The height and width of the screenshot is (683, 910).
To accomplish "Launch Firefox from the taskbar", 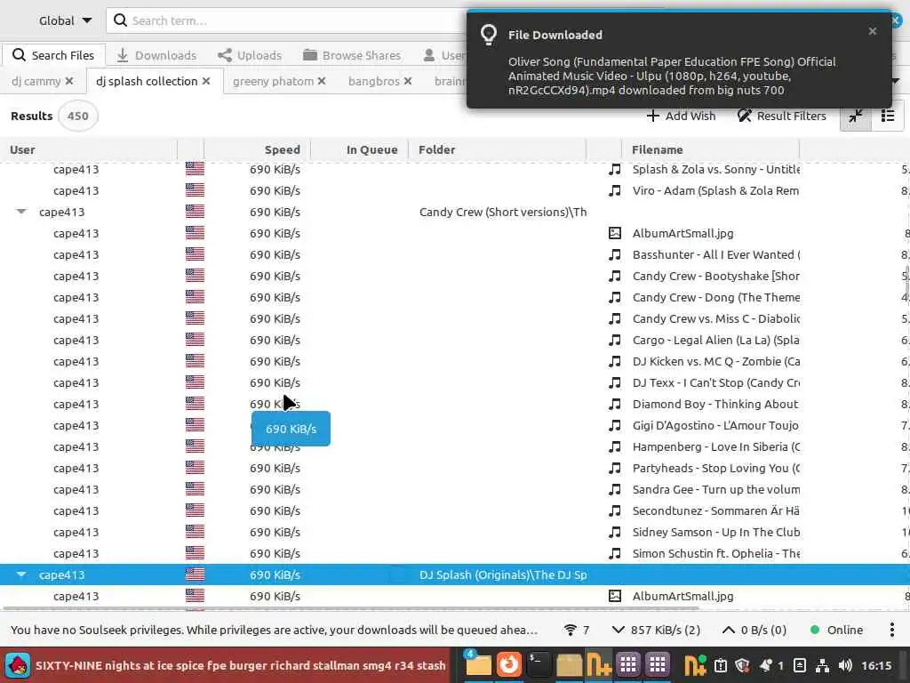I will (508, 664).
